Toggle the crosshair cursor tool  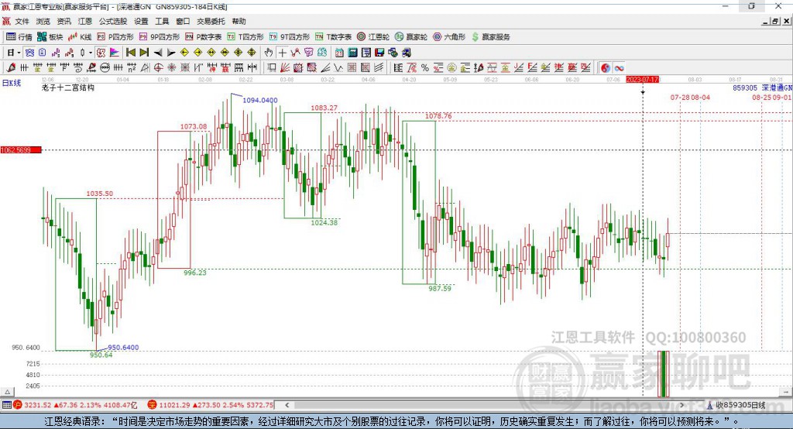(x=282, y=53)
